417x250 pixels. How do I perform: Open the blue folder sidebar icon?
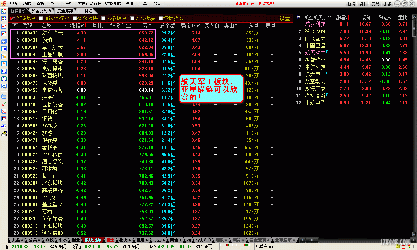pyautogui.click(x=4, y=96)
